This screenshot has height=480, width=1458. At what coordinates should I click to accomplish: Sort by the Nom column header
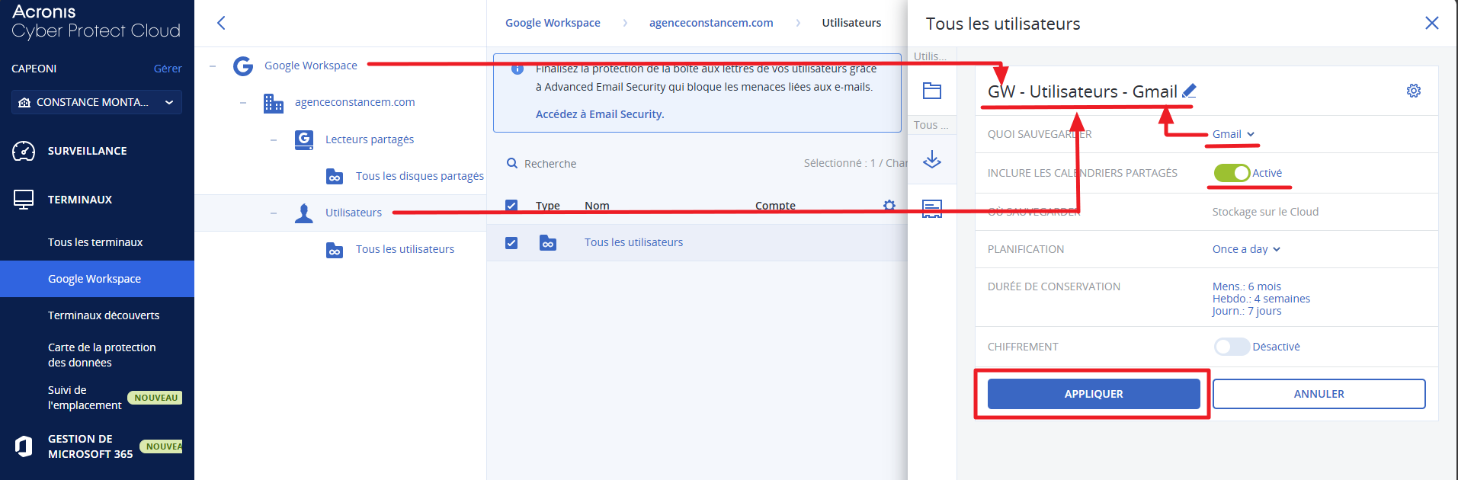[x=597, y=206]
